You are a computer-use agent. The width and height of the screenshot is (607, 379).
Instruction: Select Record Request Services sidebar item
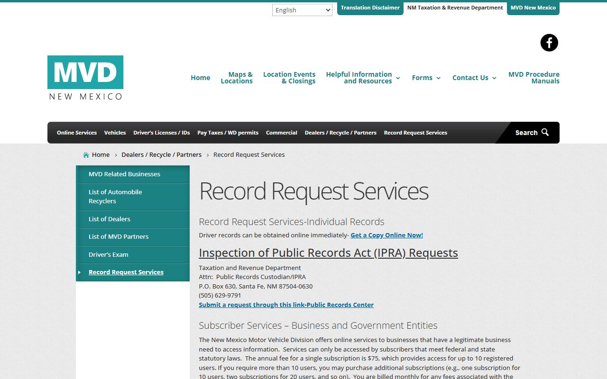click(x=133, y=272)
